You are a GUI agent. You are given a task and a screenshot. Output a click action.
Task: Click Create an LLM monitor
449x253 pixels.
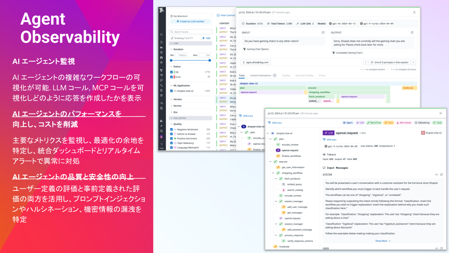point(190,21)
